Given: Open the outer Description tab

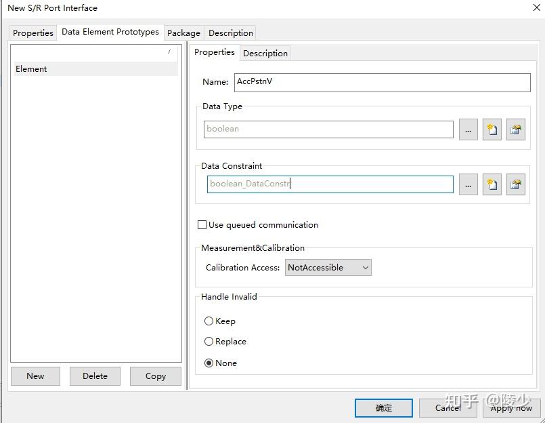Looking at the screenshot, I should (231, 33).
